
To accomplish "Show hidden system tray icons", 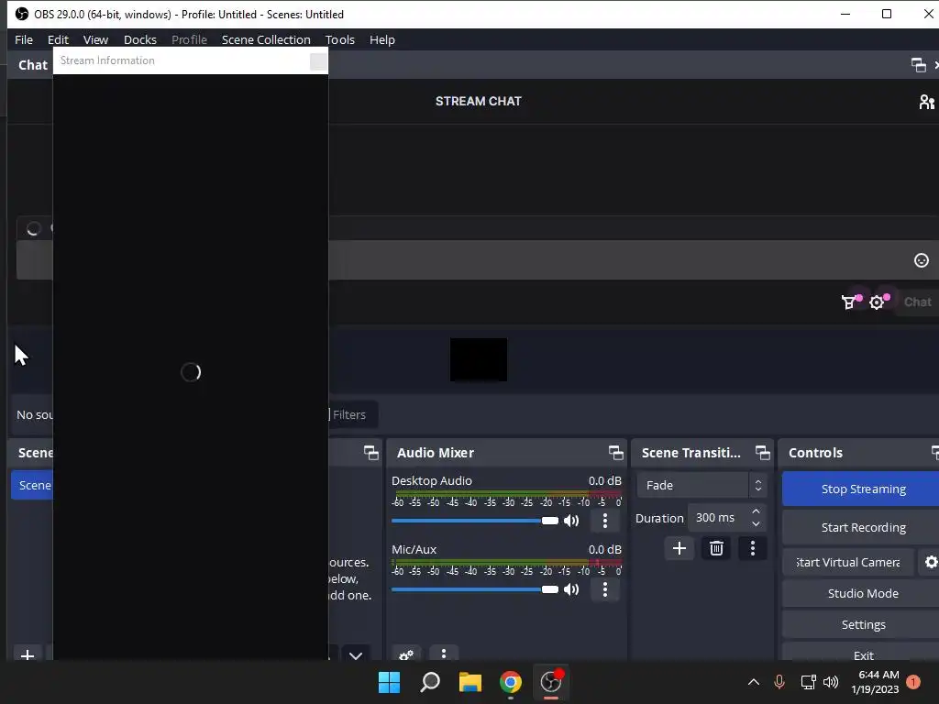I will pyautogui.click(x=754, y=682).
